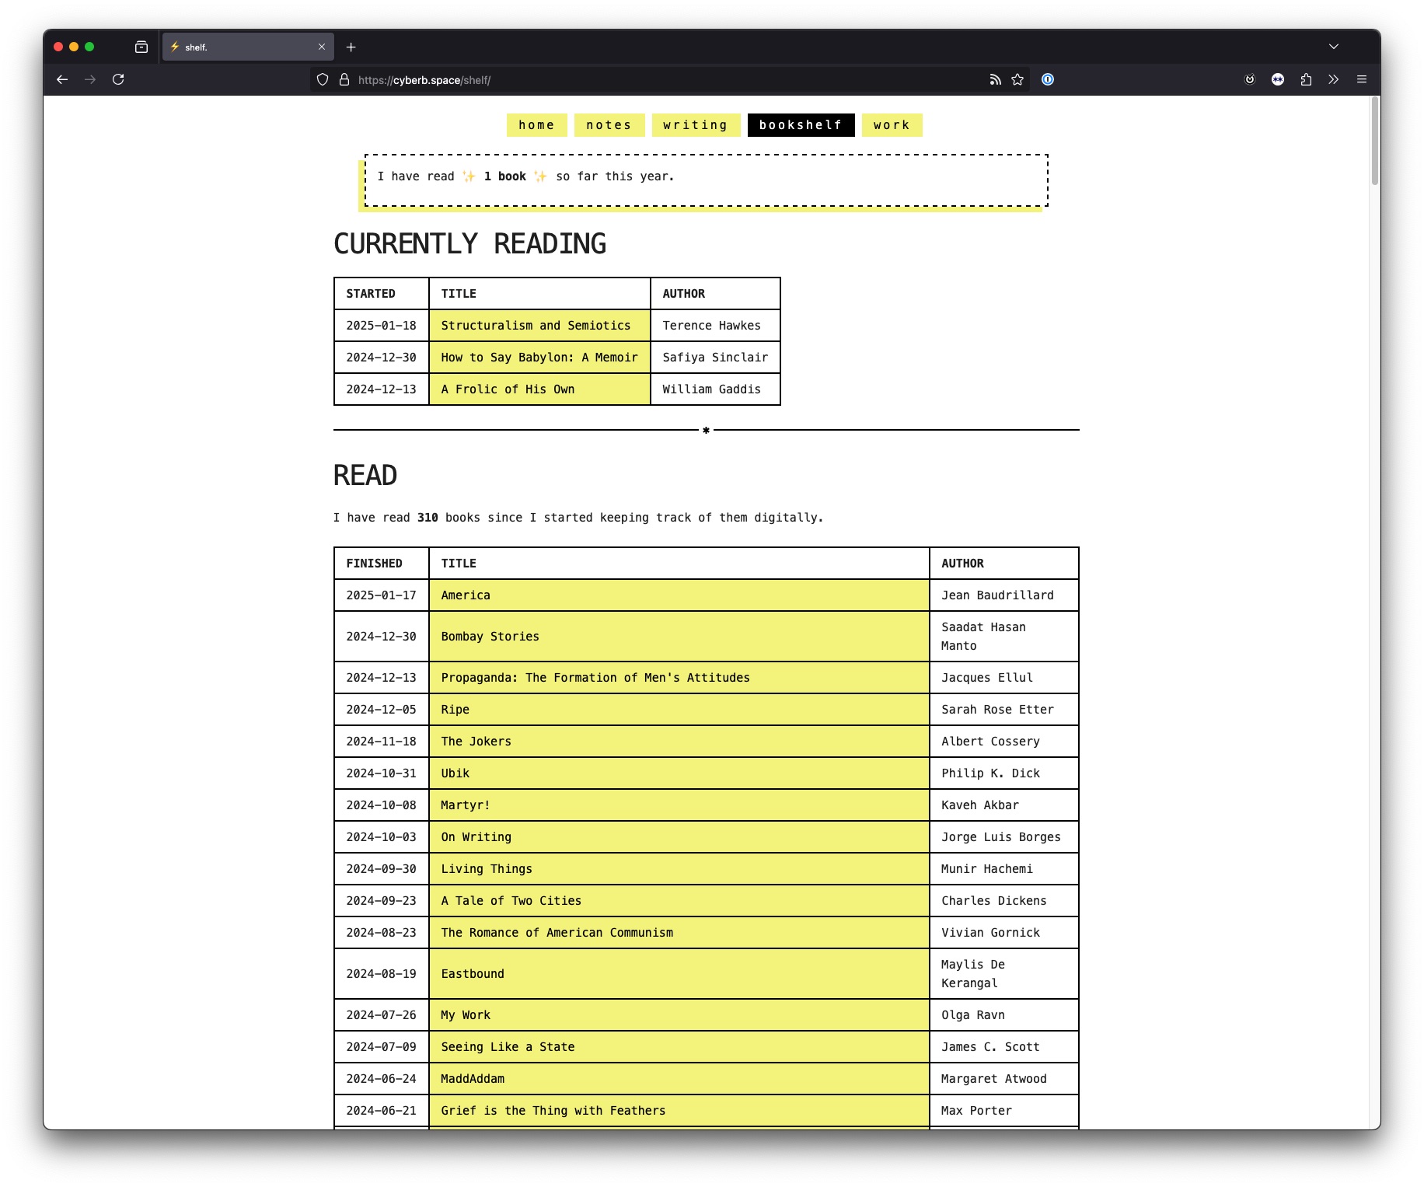Show tracking protection shield info

click(x=323, y=79)
